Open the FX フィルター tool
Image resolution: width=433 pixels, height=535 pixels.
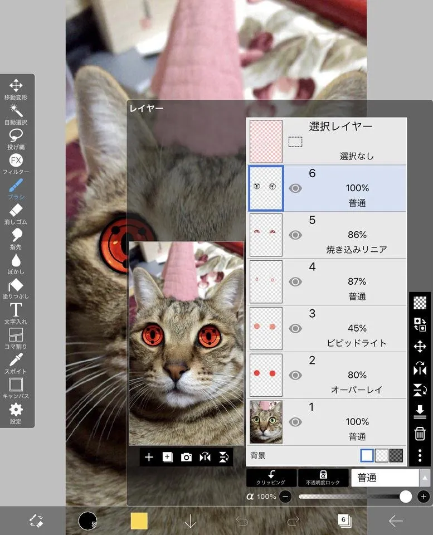(16, 165)
